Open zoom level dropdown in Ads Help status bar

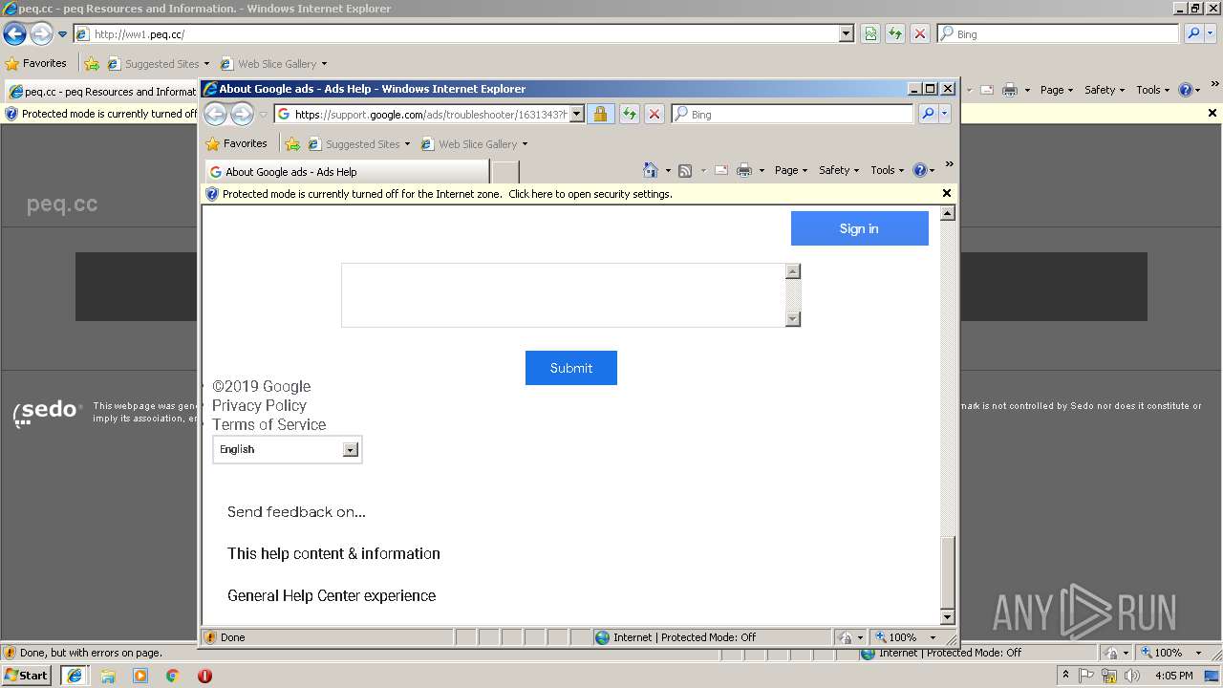pos(933,637)
